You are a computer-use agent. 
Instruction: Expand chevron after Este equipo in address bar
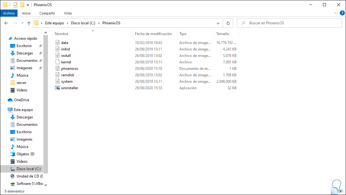68,23
